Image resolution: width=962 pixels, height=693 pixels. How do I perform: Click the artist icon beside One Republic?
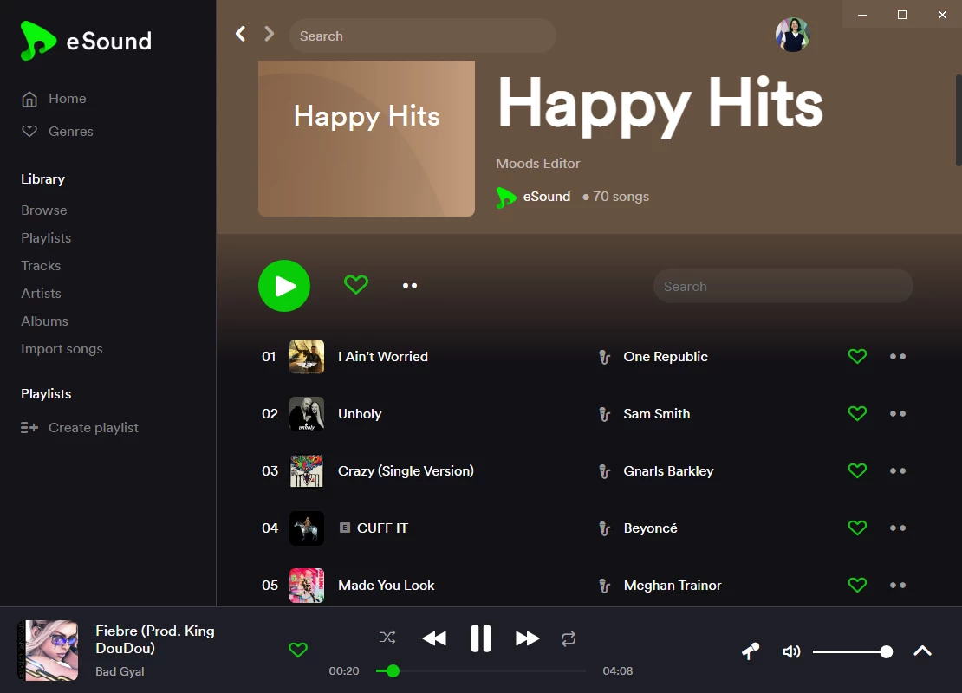click(604, 357)
